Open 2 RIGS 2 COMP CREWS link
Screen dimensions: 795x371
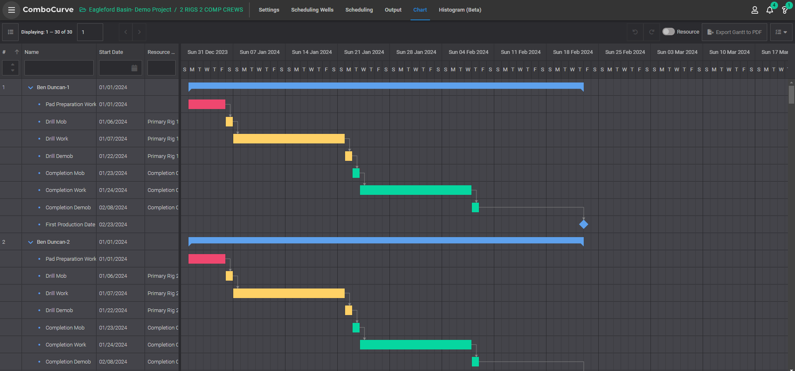click(211, 10)
